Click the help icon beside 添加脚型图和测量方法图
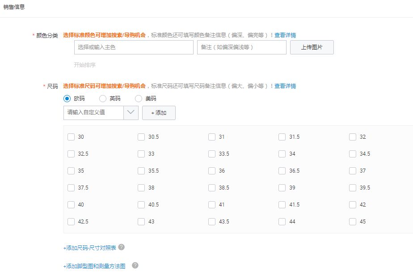 click(135, 265)
